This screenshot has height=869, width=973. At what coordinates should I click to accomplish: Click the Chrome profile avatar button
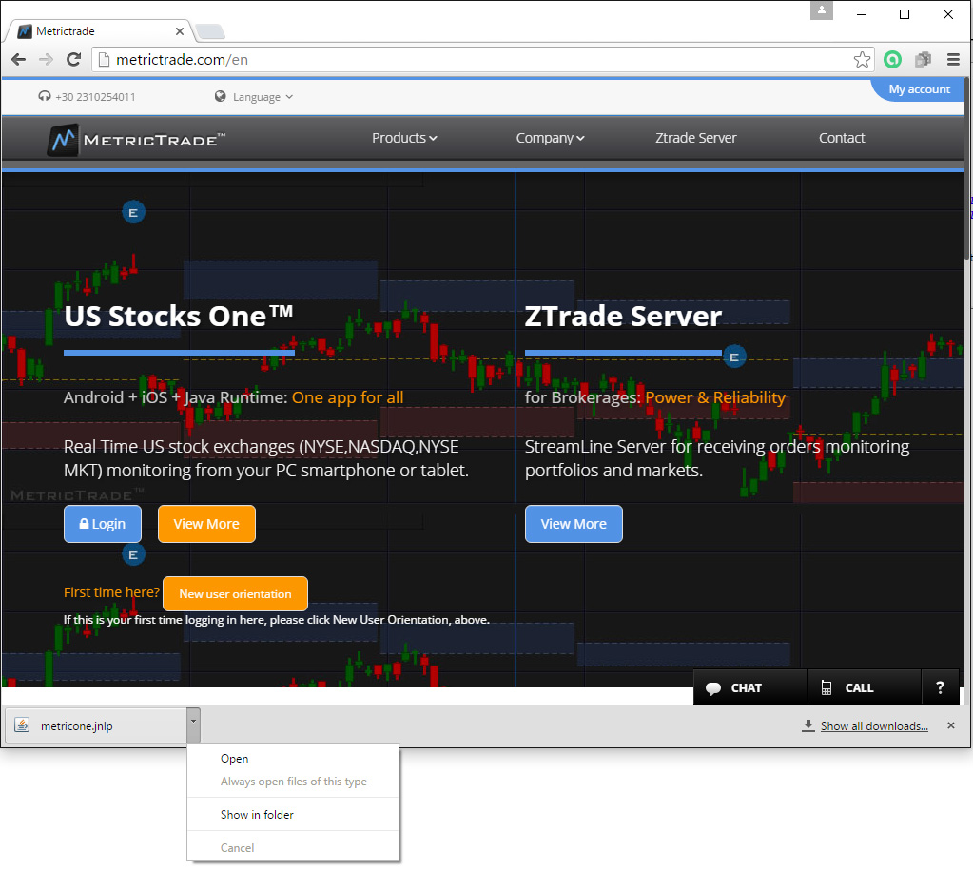point(821,10)
